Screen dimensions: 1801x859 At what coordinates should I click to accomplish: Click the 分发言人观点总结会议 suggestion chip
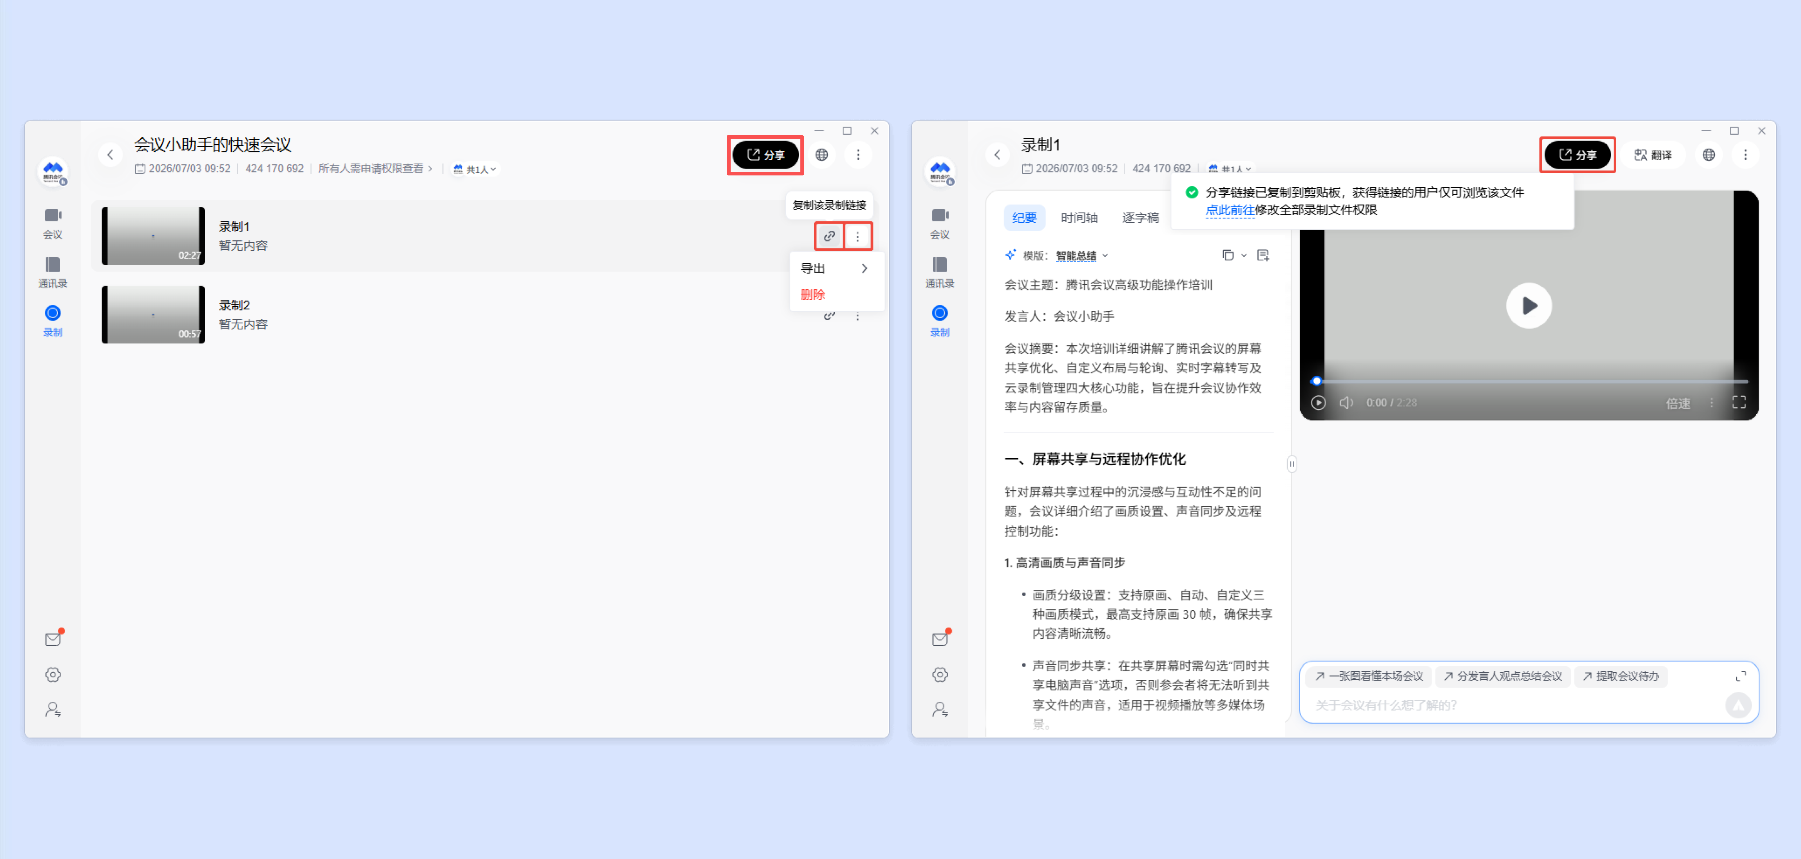[1502, 676]
